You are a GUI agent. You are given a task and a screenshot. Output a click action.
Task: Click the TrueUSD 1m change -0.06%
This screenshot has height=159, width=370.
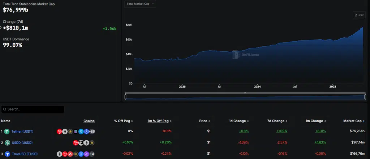coord(320,154)
